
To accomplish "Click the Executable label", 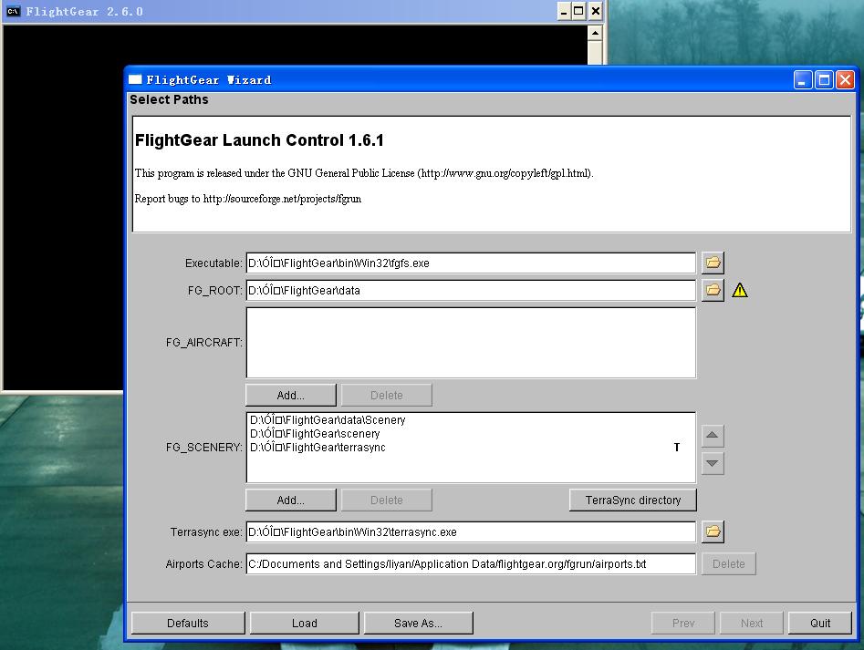I will point(213,263).
